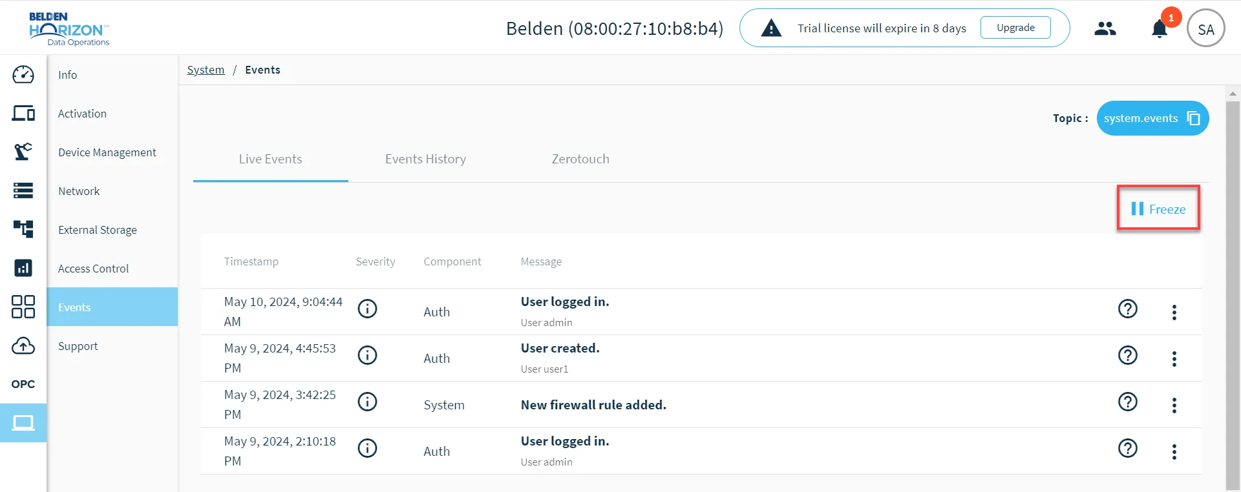Open more options for User created event

point(1174,359)
